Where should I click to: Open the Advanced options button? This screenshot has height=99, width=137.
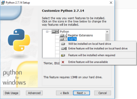pyautogui.click(x=34, y=93)
